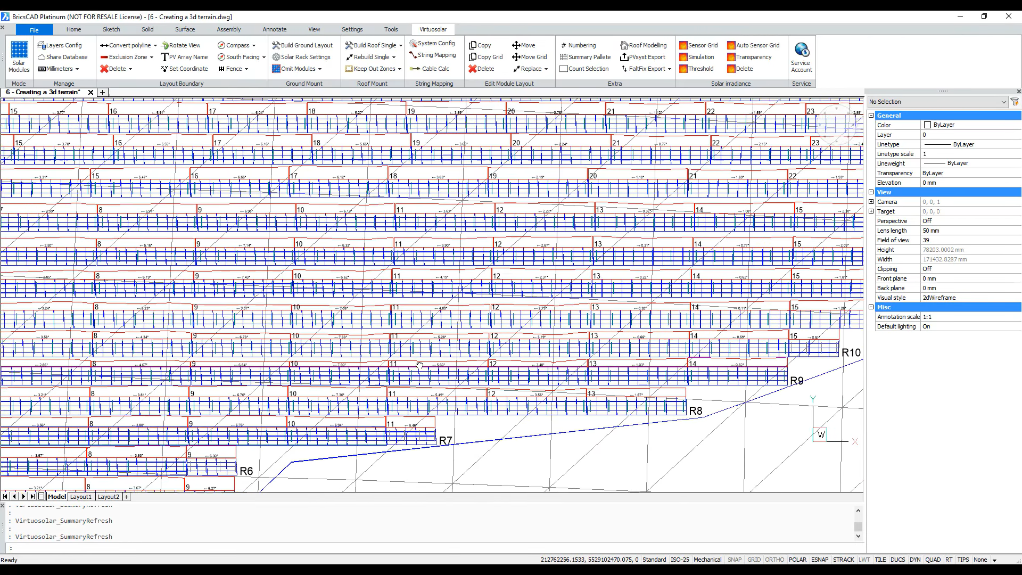
Task: Click the Cable Calc icon
Action: [x=415, y=69]
